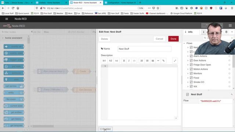235x132 pixels.
Task: Expand the Alarm Actions flow
Action: click(188, 56)
